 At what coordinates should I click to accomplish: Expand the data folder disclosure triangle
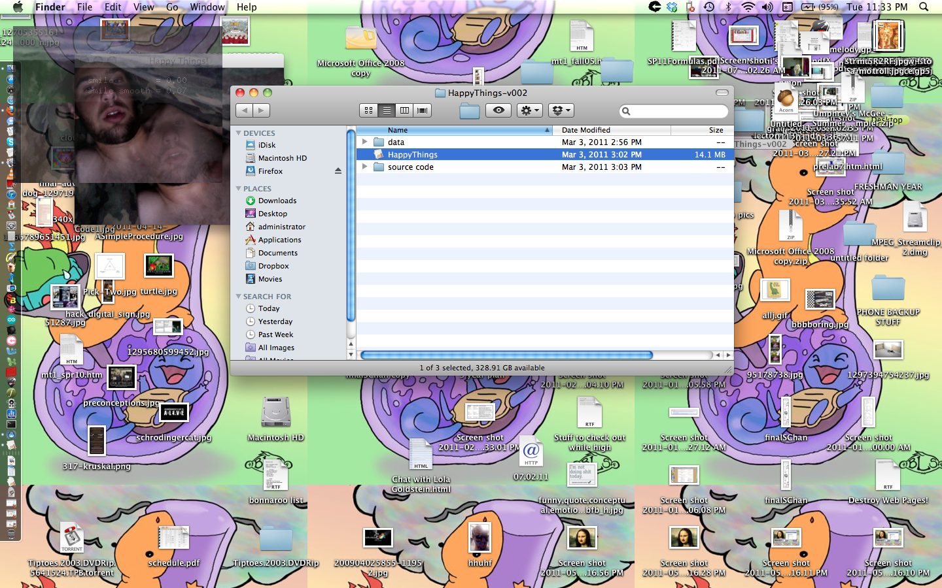point(365,142)
